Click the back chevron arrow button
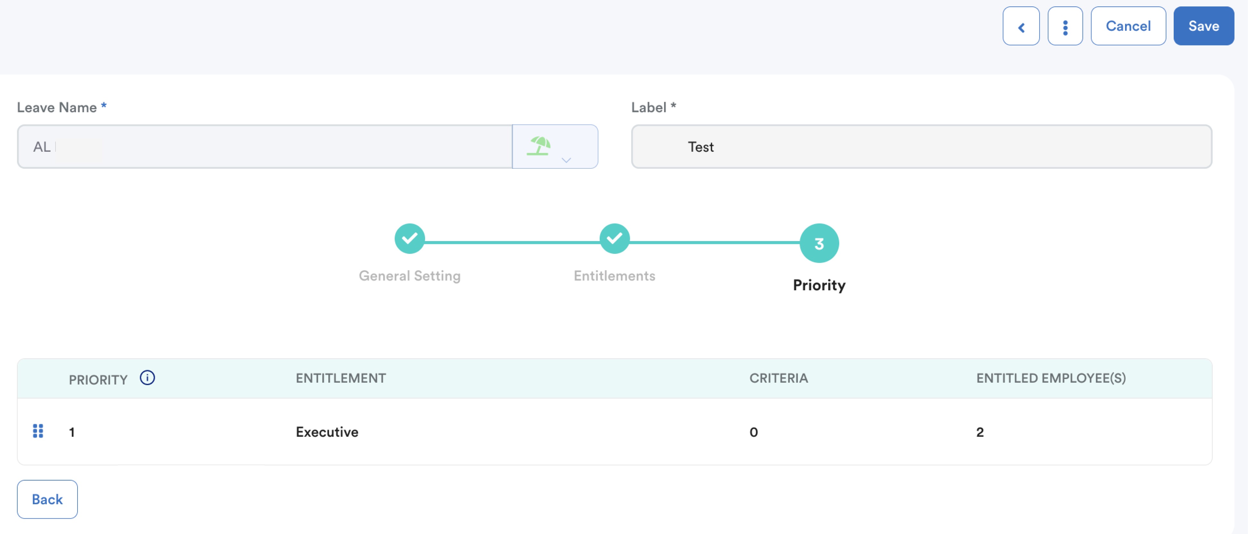The height and width of the screenshot is (534, 1248). point(1021,27)
